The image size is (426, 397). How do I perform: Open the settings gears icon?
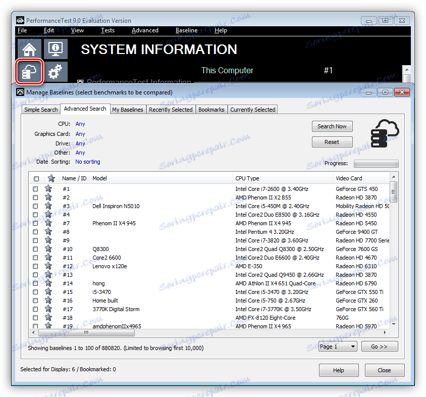[56, 72]
